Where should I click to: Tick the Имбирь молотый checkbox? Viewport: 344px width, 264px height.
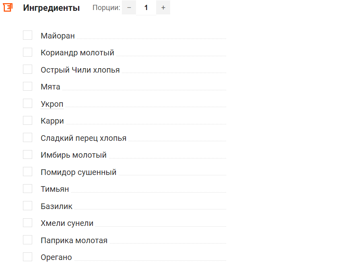click(x=28, y=154)
